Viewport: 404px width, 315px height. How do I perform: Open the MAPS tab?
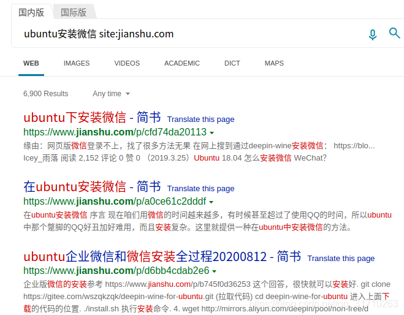click(x=274, y=63)
